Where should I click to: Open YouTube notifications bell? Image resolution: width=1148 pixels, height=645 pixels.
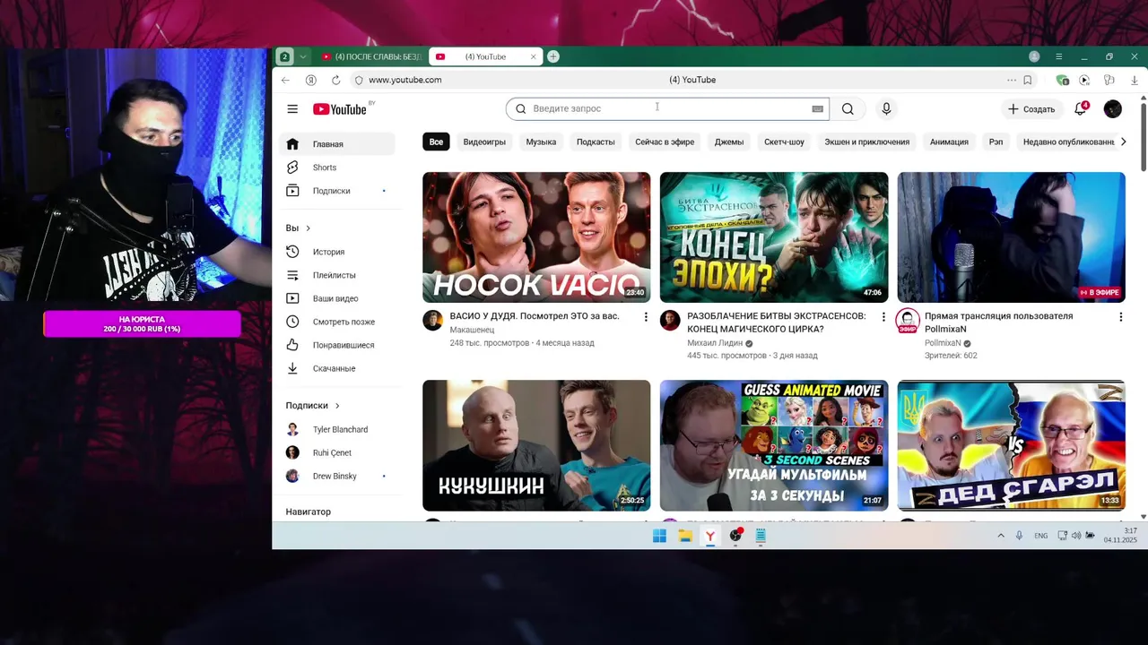(x=1082, y=108)
